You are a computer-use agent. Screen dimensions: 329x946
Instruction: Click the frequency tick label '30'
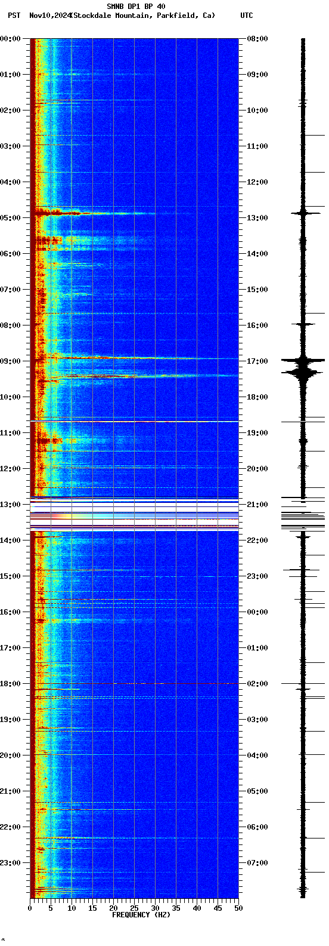point(155,908)
